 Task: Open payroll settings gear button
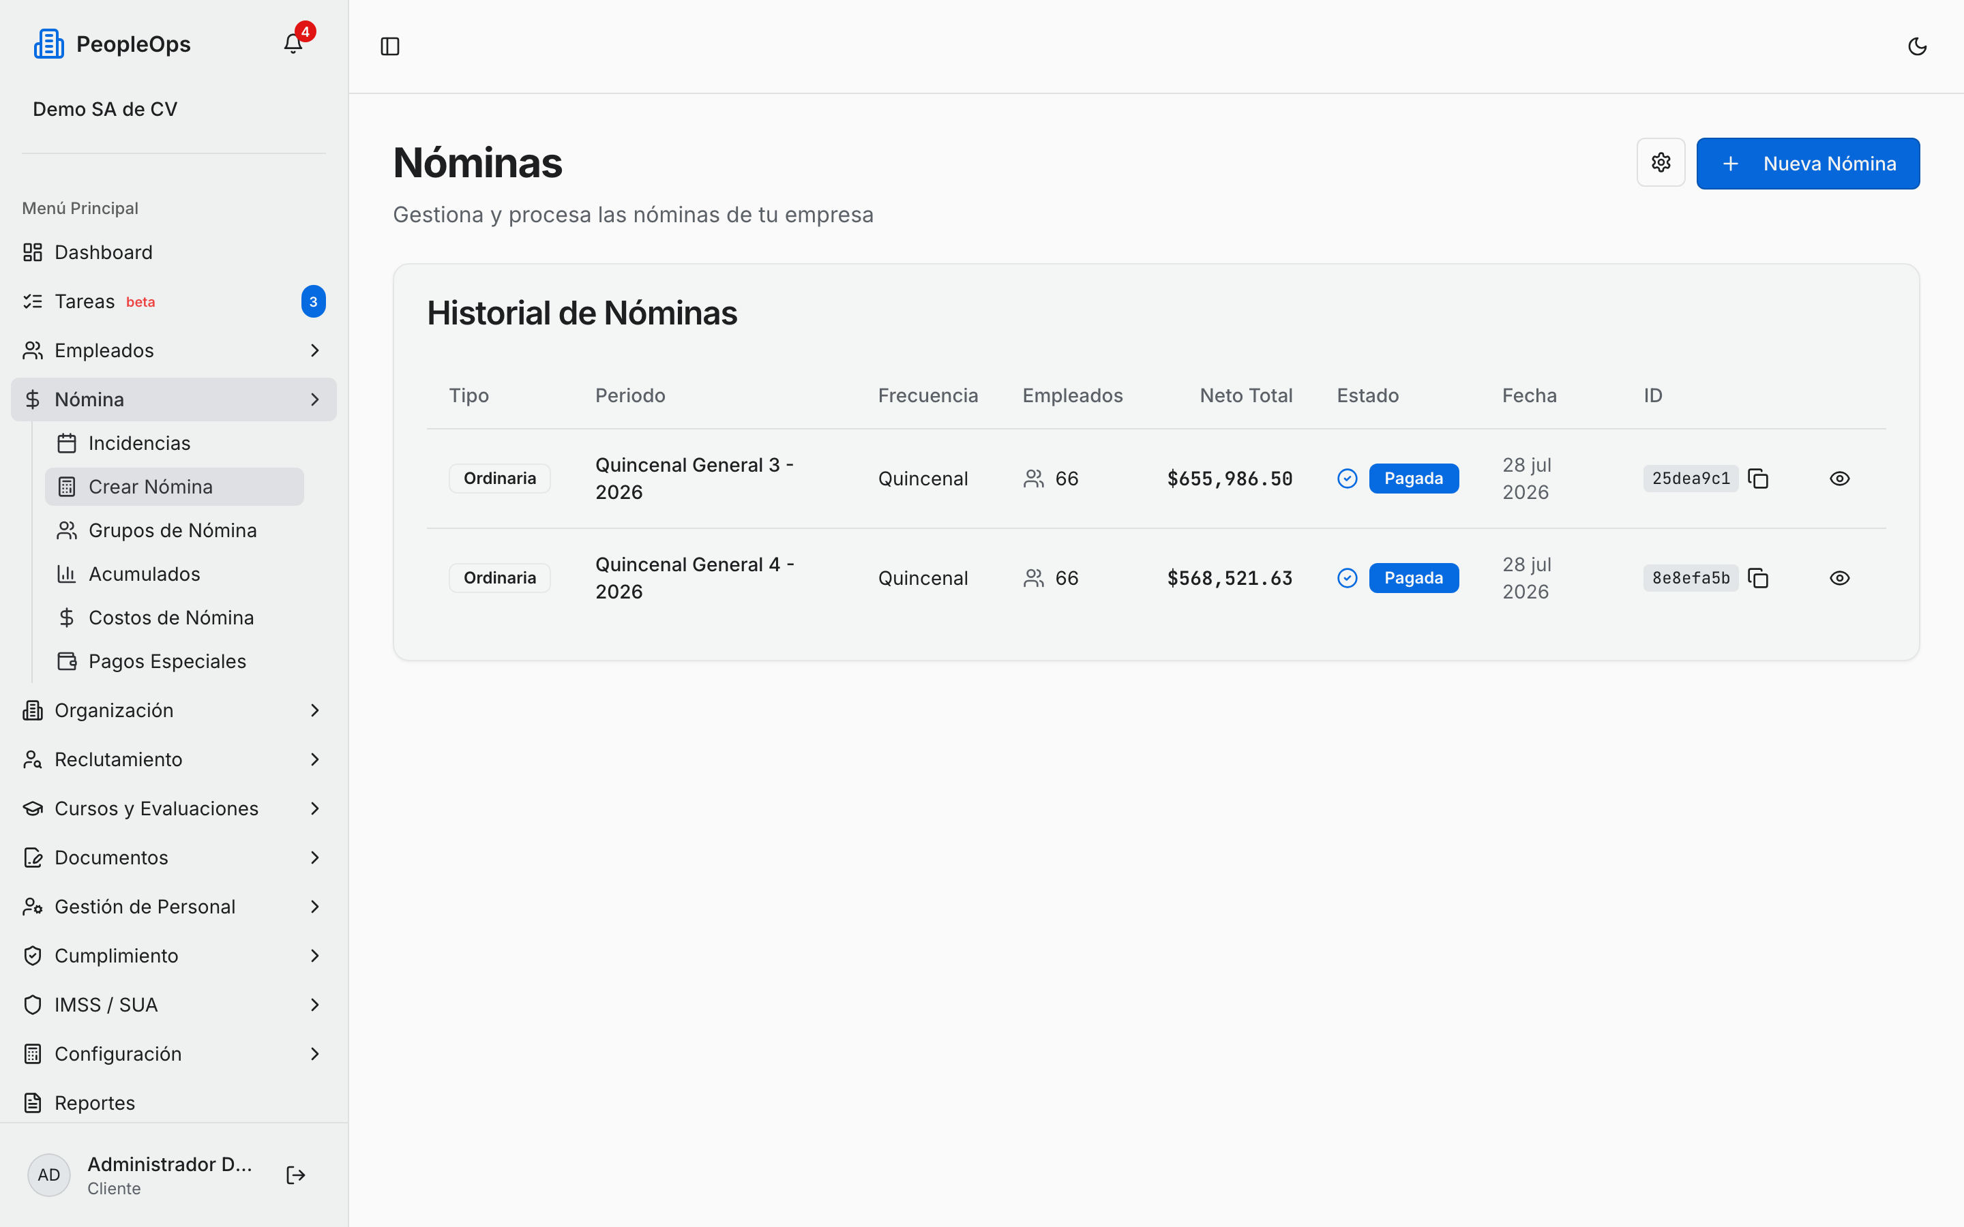(1661, 163)
